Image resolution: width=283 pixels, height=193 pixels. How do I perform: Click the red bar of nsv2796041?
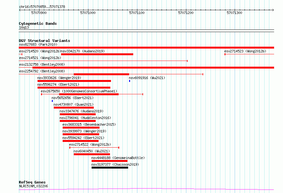pyautogui.click(x=78, y=121)
